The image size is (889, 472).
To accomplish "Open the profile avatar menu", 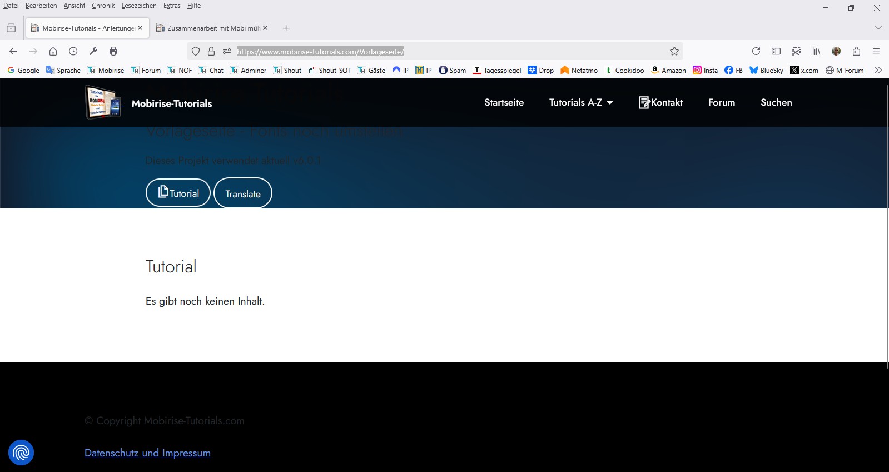I will [x=836, y=51].
